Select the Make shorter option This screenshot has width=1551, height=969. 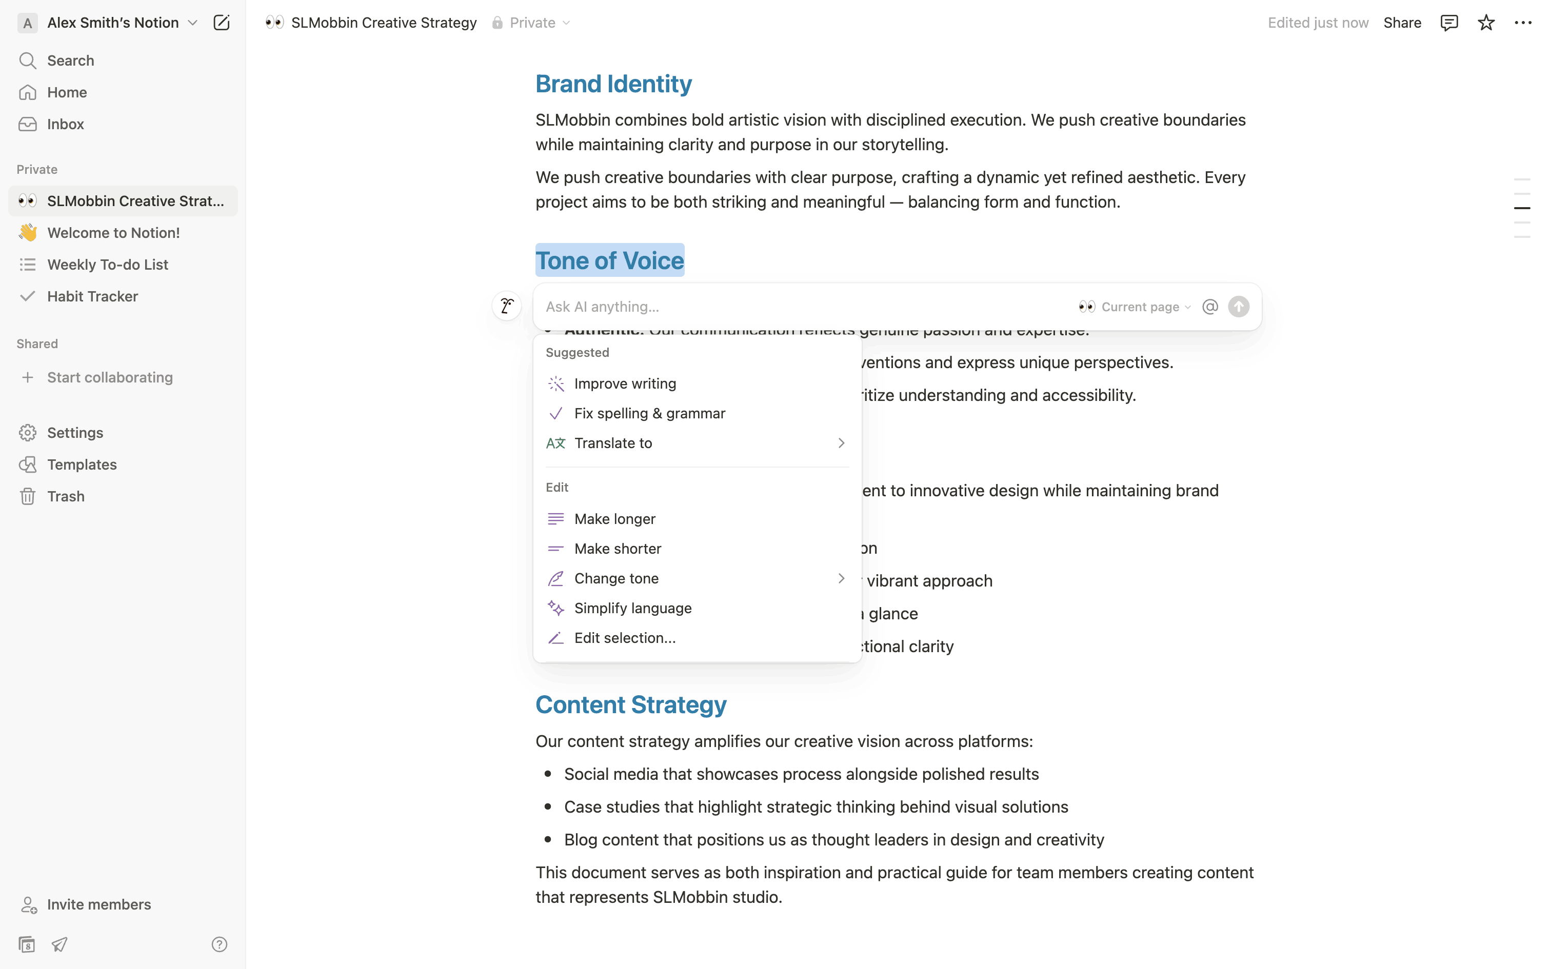coord(617,549)
